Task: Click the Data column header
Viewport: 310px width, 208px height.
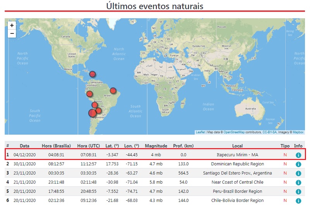Action: tap(24, 146)
